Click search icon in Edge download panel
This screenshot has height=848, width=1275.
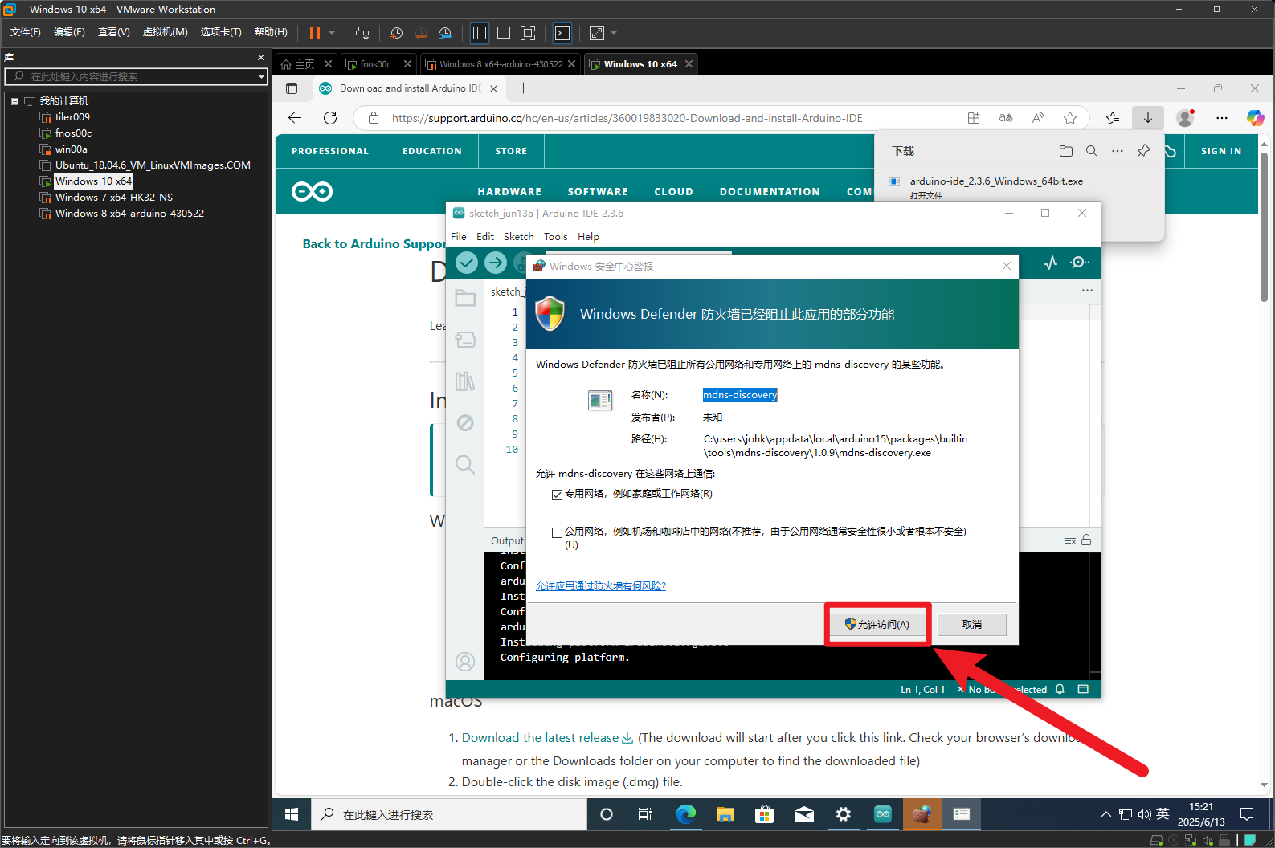(1092, 151)
